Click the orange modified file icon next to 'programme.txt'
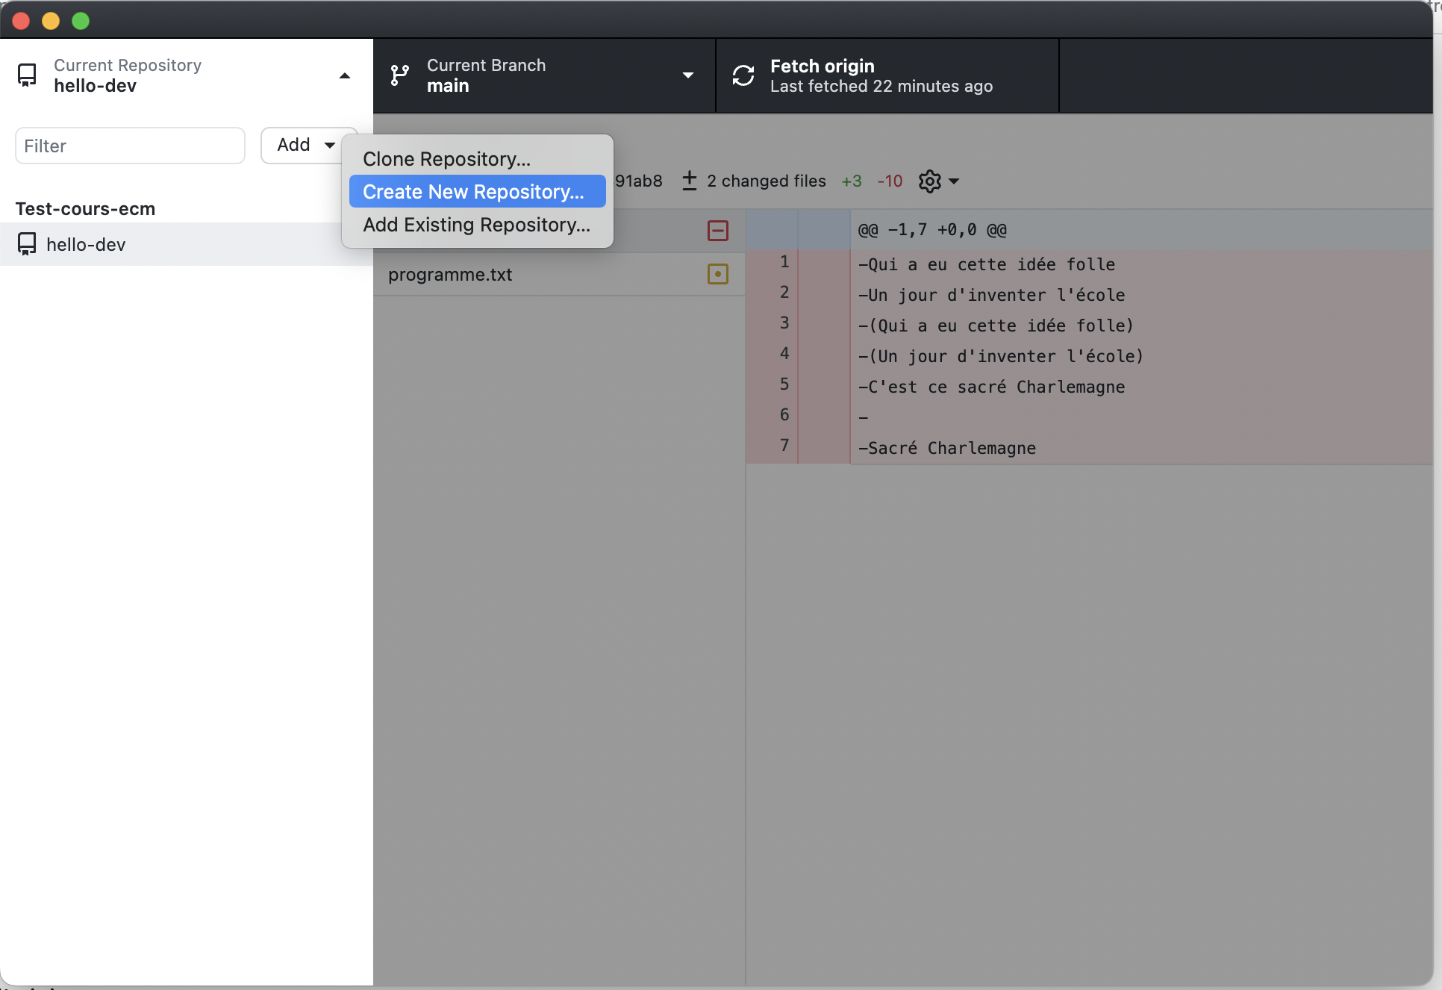The height and width of the screenshot is (990, 1442). pyautogui.click(x=719, y=273)
